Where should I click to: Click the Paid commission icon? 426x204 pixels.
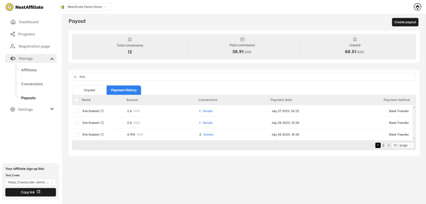point(243,39)
